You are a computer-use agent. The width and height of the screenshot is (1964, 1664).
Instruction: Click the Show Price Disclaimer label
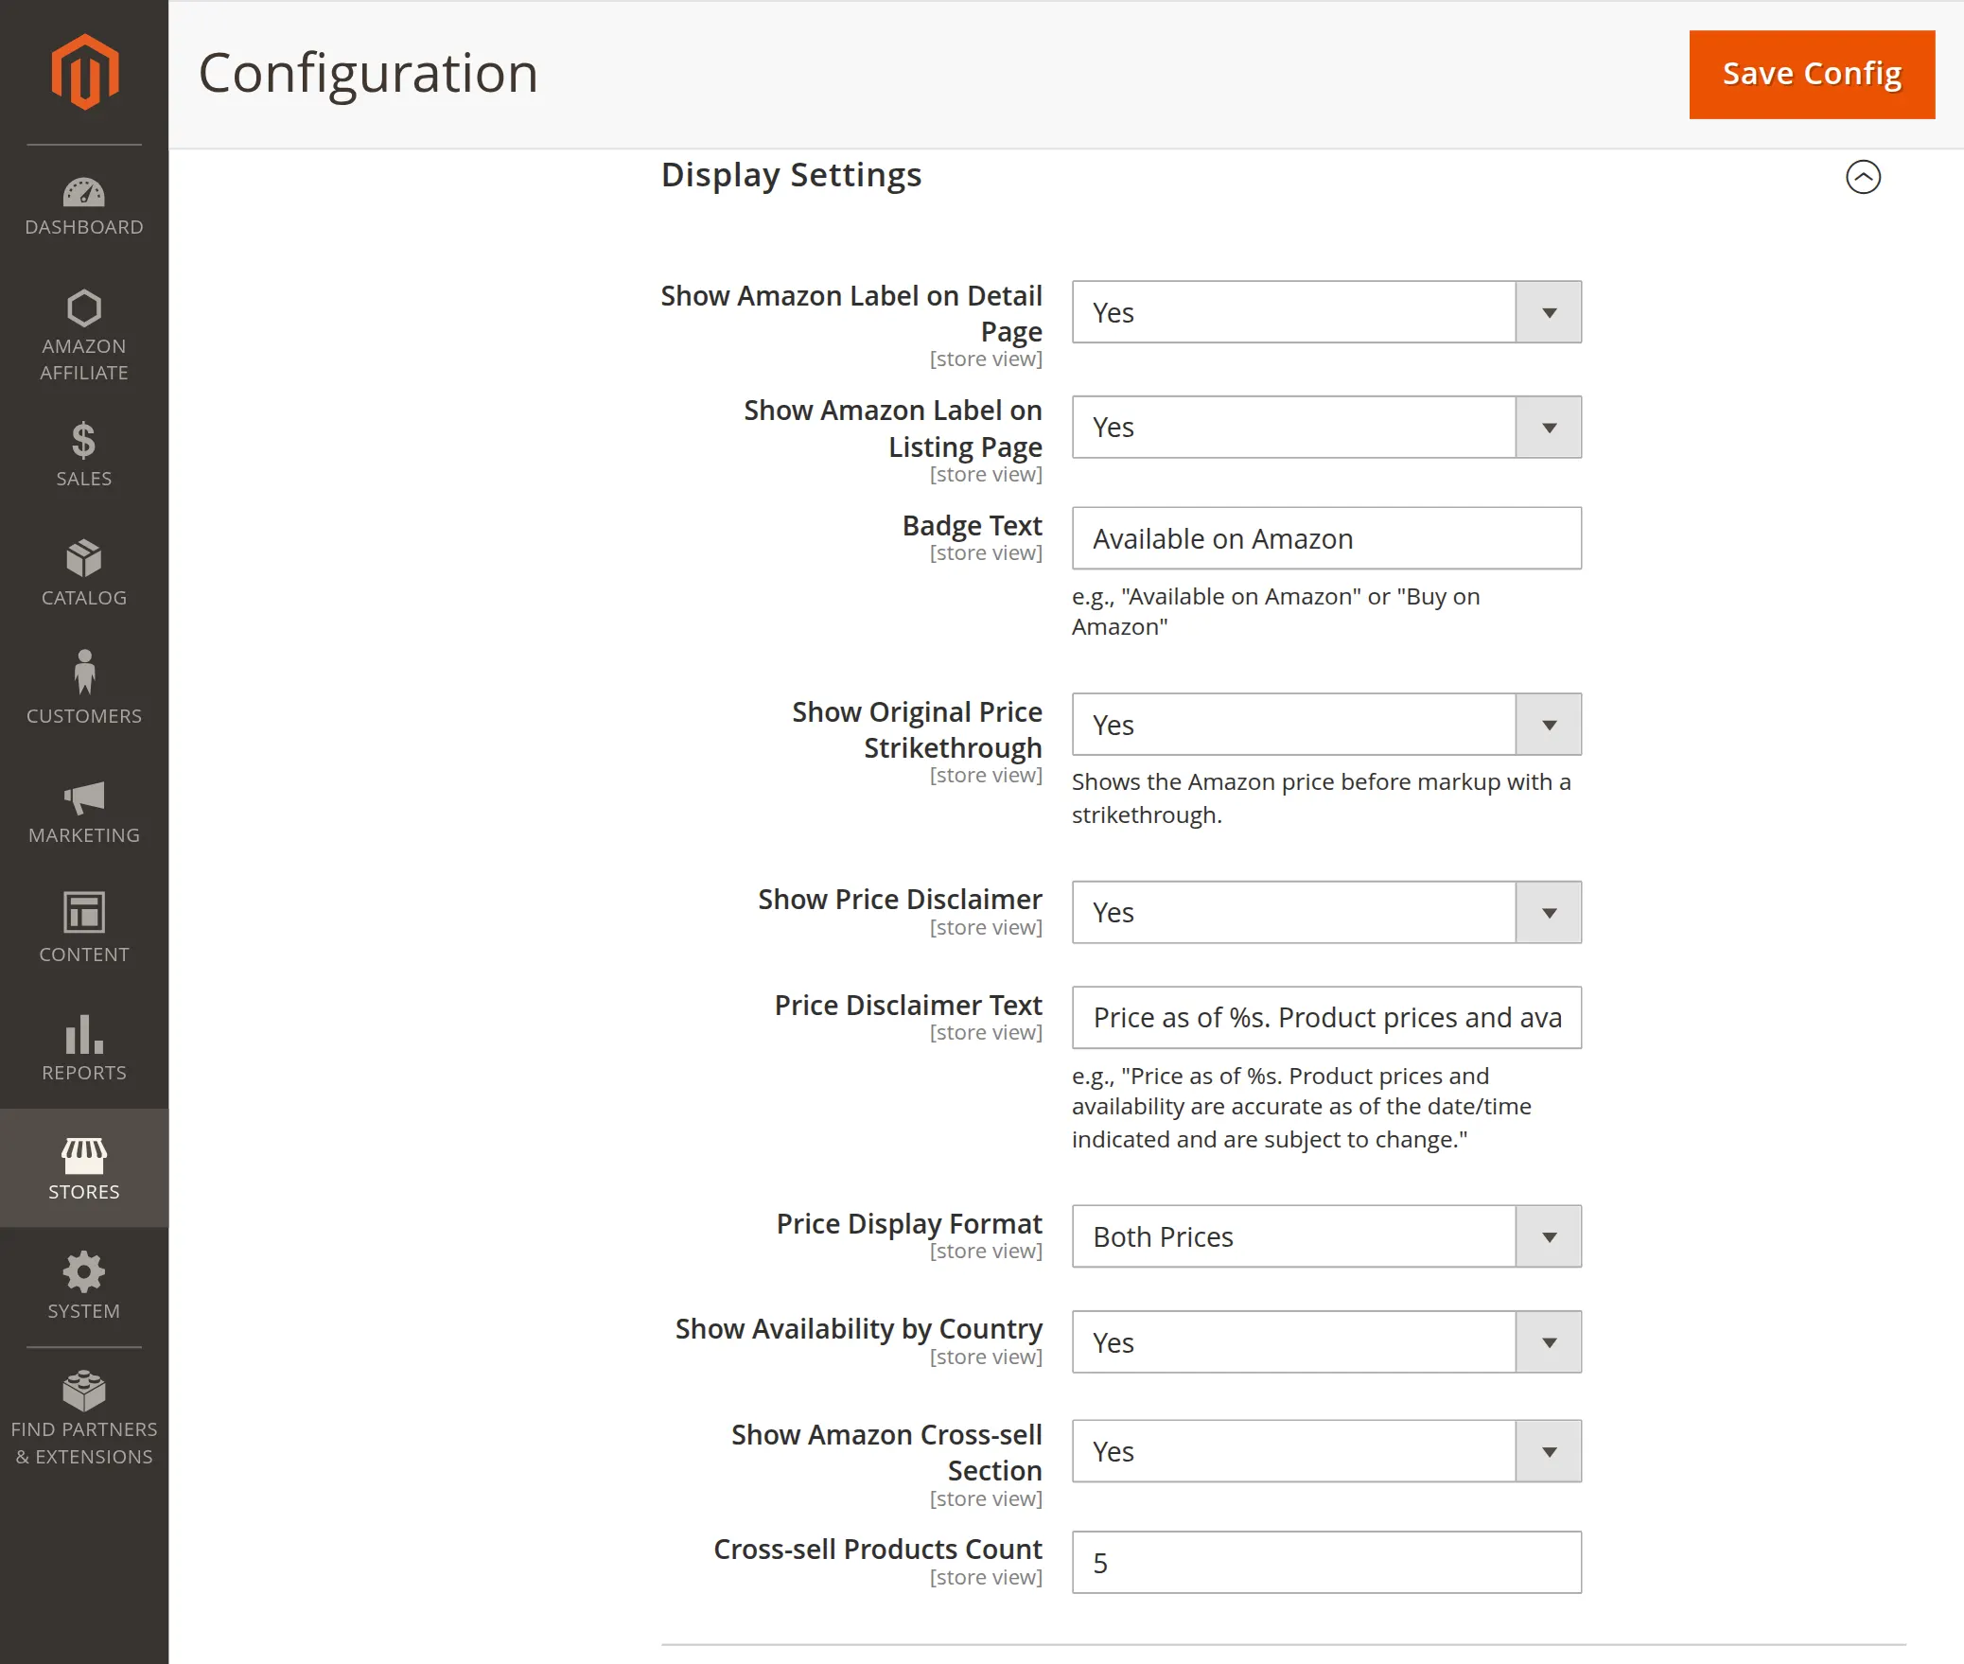(900, 900)
